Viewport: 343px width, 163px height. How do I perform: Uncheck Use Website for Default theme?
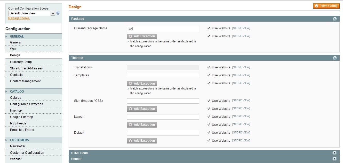[209, 133]
